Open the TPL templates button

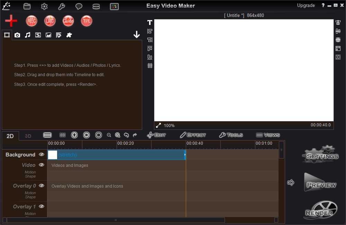(86, 21)
